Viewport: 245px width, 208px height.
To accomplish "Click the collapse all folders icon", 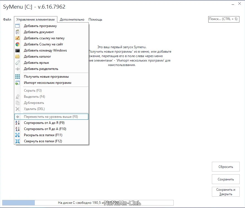I will click(18, 141).
